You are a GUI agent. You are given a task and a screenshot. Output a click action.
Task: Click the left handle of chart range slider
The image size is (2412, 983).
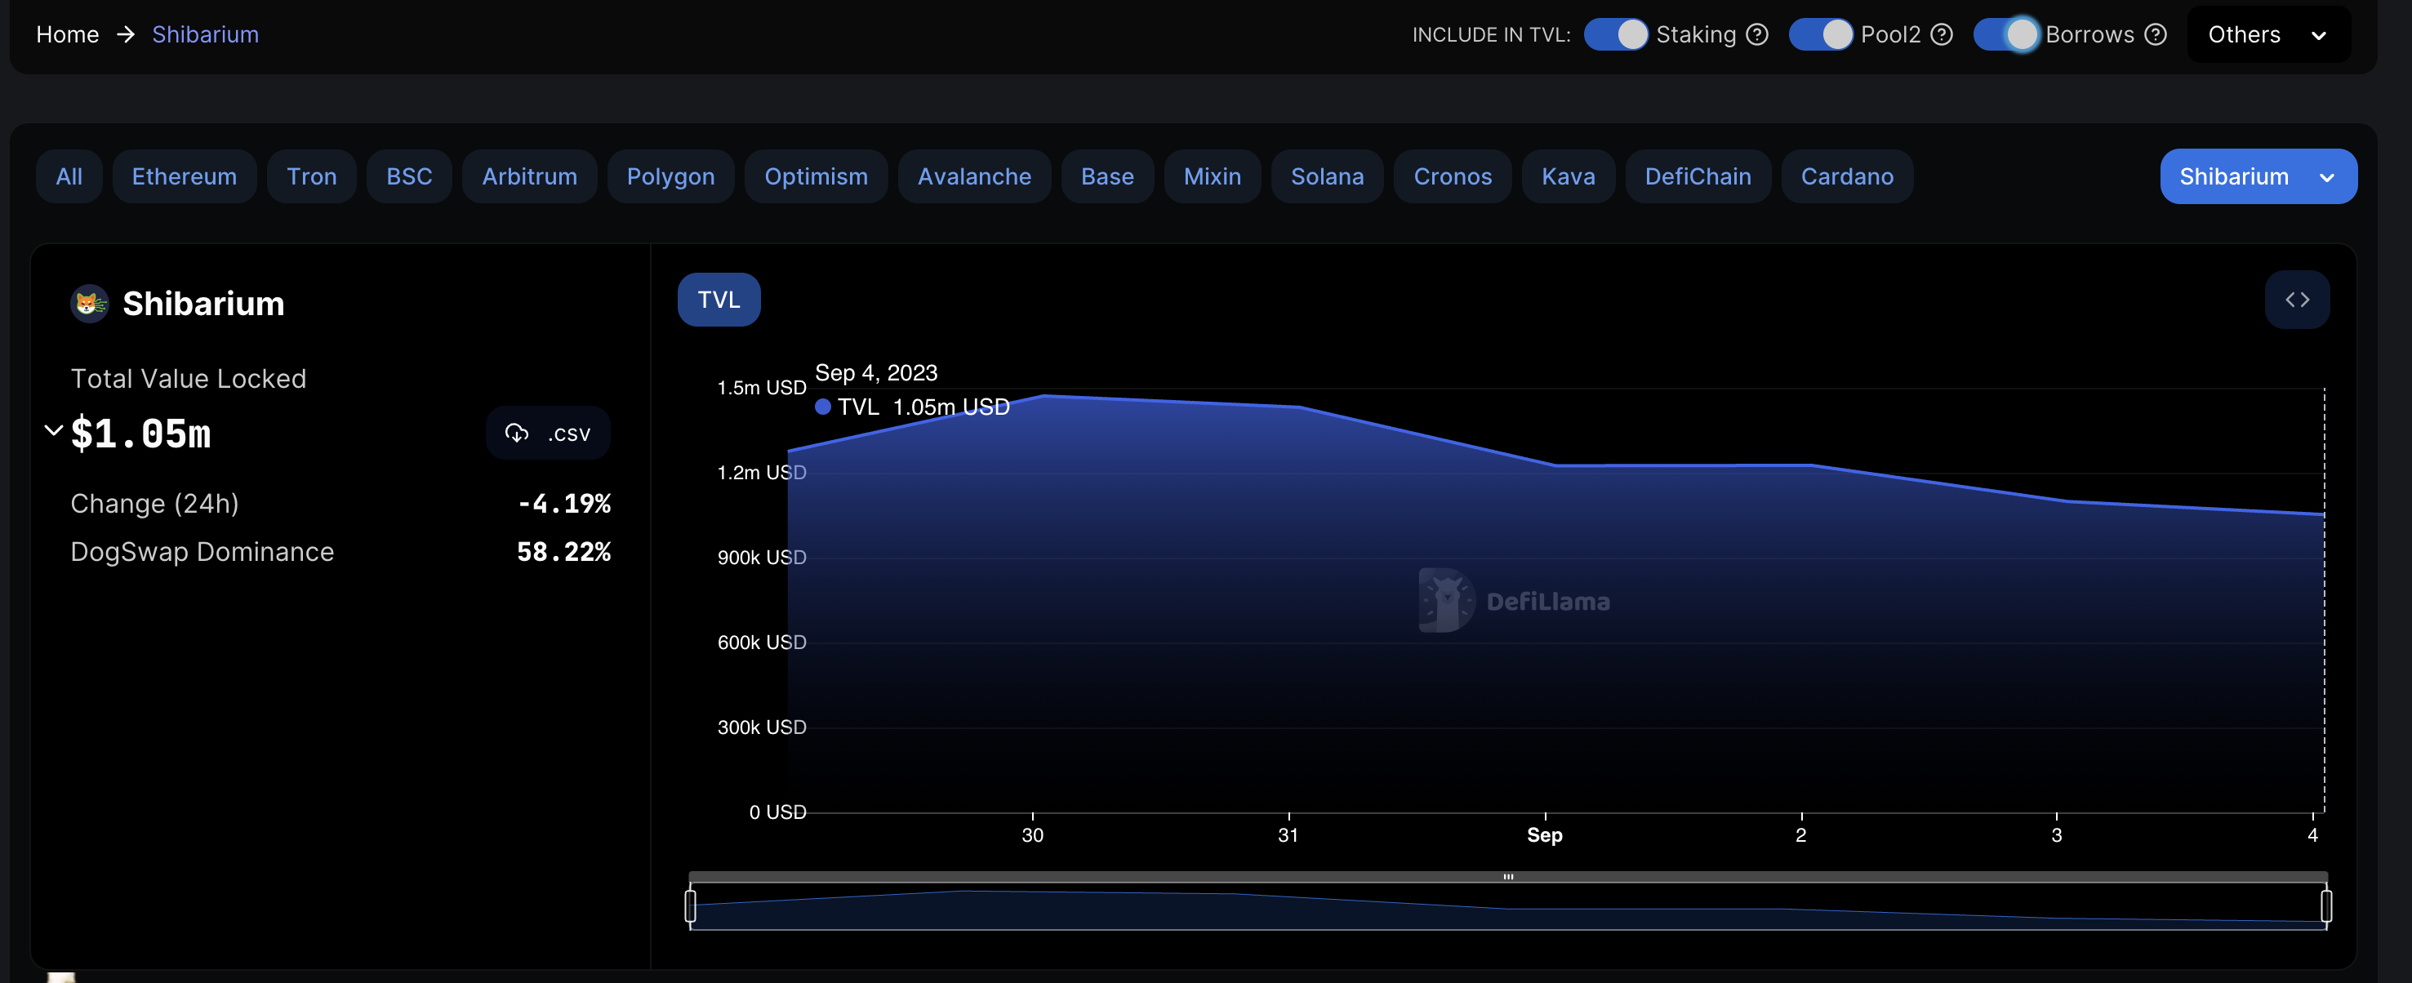pyautogui.click(x=690, y=905)
